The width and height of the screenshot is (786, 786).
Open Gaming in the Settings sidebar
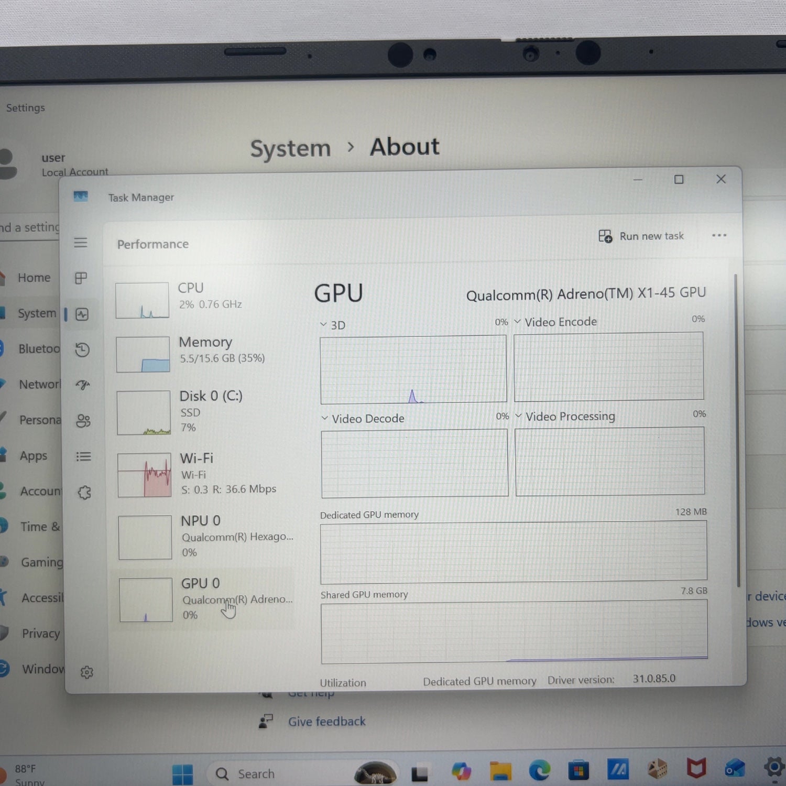tap(31, 562)
